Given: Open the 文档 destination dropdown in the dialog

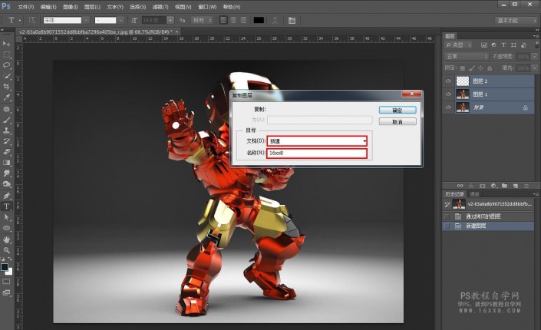Looking at the screenshot, I should pyautogui.click(x=317, y=141).
